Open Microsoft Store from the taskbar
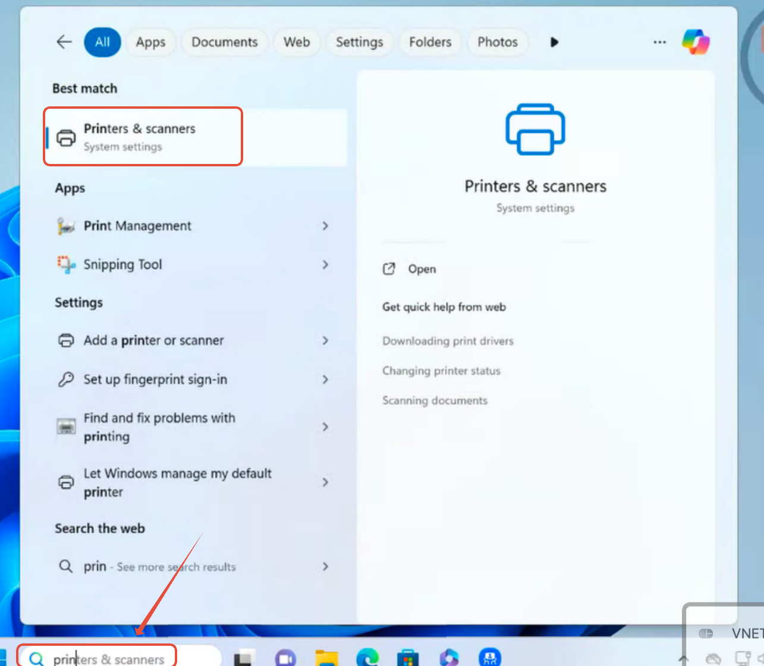764x666 pixels. pos(408,658)
